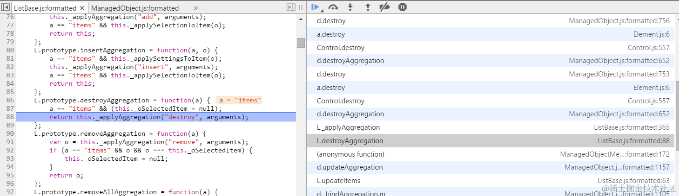Screen dimensions: 679x196
Task: Open ManagedObject.js:formatted:756 source link
Action: (x=619, y=21)
